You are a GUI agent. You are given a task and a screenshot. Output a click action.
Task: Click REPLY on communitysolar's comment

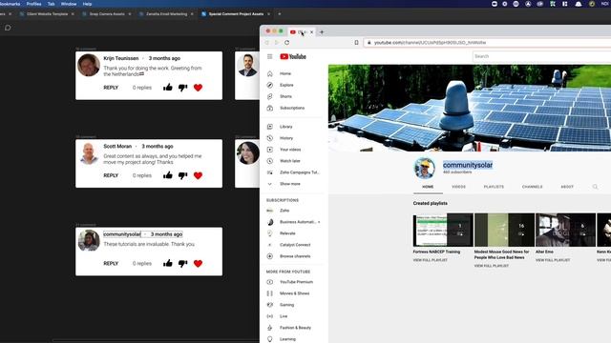point(111,263)
